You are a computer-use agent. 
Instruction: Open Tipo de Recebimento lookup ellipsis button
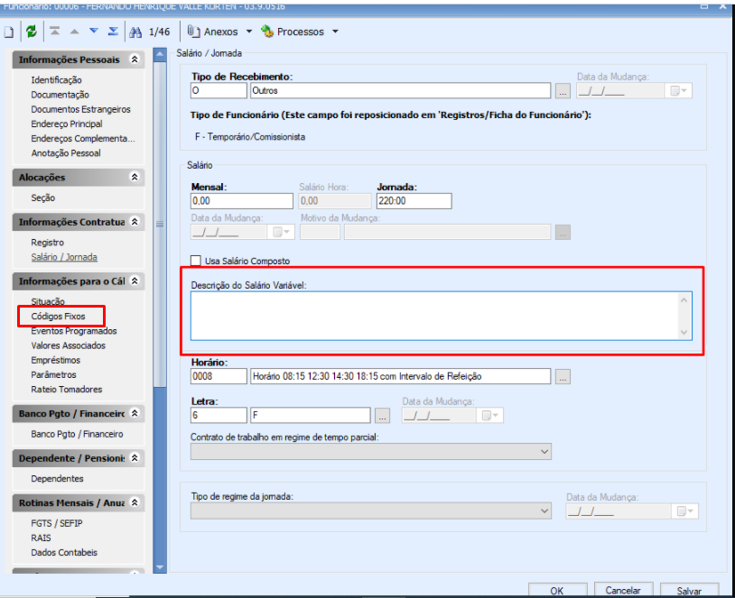point(563,91)
